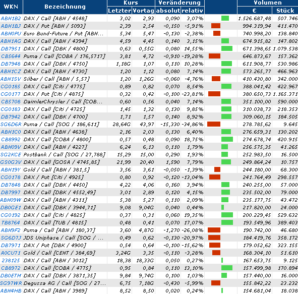Open WKN link DB0ETM
298x294 pixels.
click(11, 275)
